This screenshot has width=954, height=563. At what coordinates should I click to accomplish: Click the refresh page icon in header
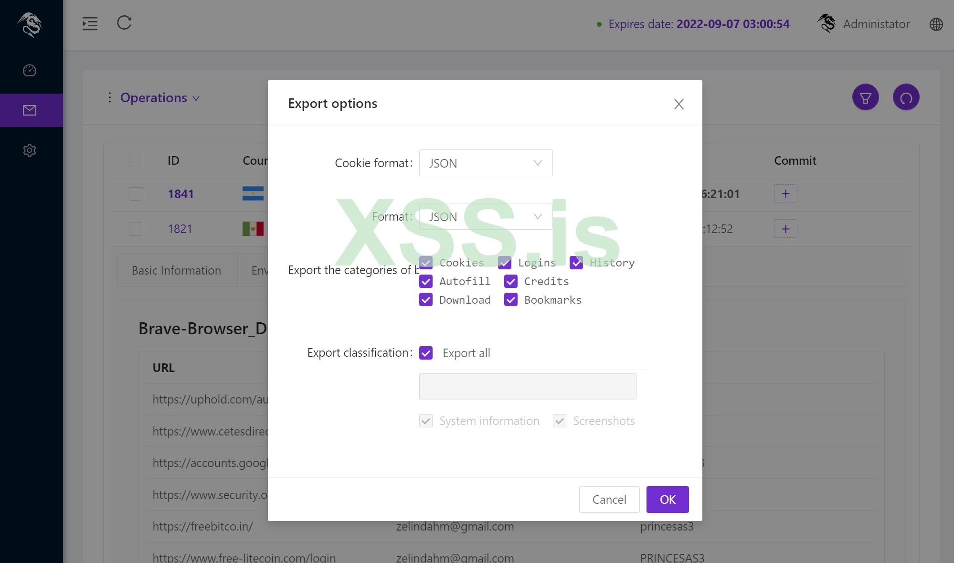(124, 23)
